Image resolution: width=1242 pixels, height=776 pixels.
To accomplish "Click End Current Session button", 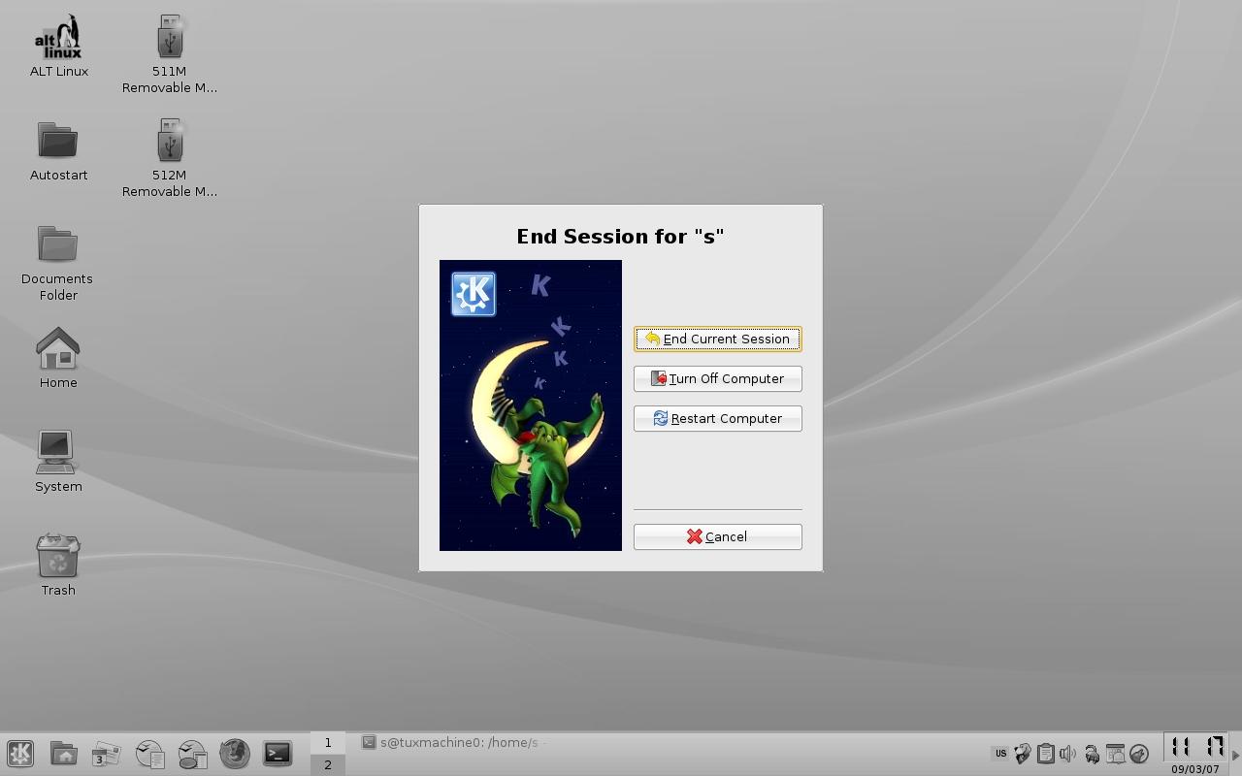I will pos(718,339).
